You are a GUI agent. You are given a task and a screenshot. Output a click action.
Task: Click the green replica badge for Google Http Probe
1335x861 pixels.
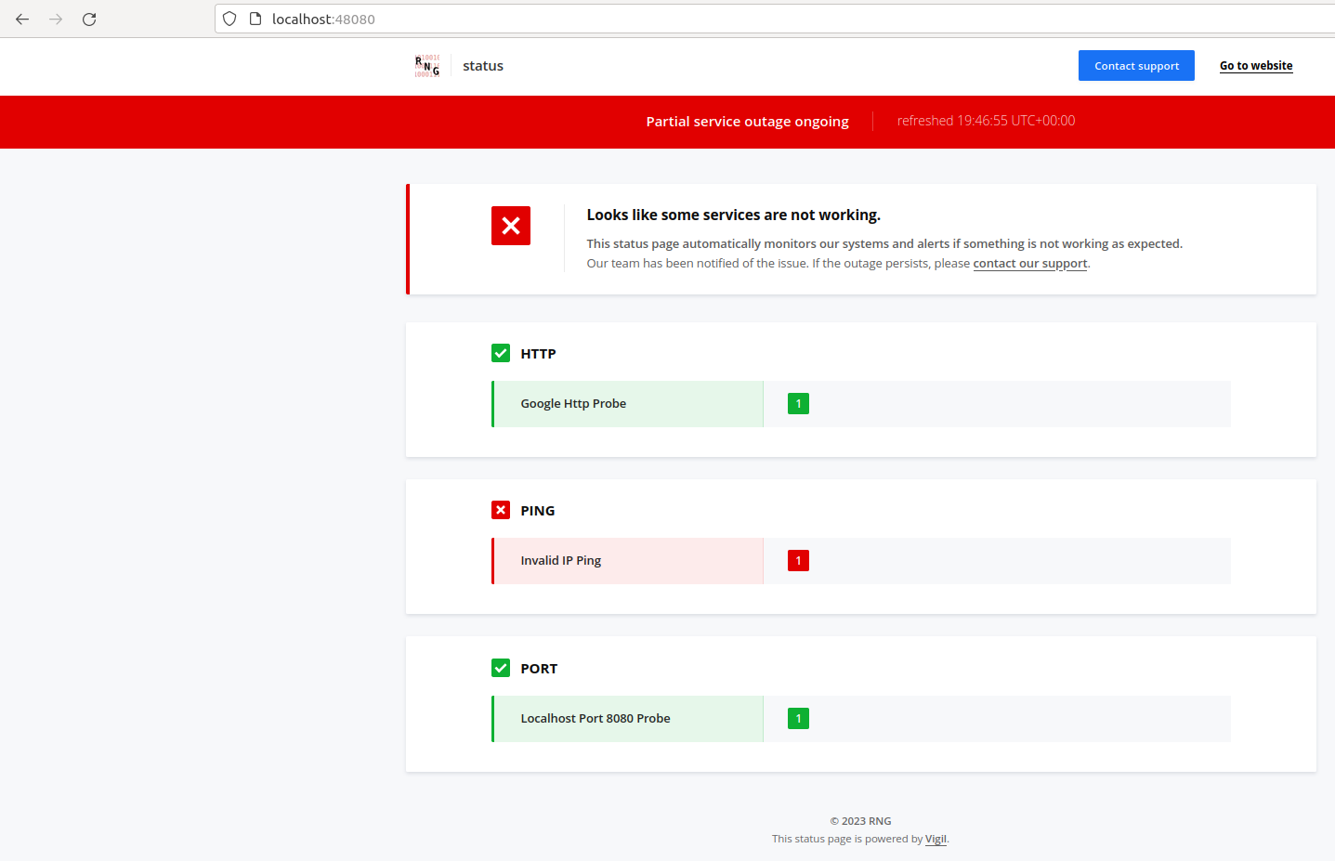(798, 404)
